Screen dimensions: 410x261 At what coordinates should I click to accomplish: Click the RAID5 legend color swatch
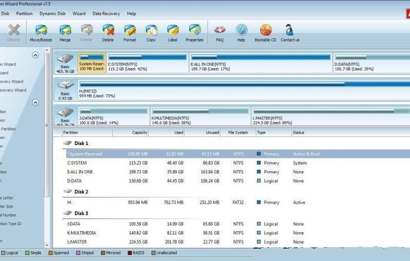click(x=130, y=253)
